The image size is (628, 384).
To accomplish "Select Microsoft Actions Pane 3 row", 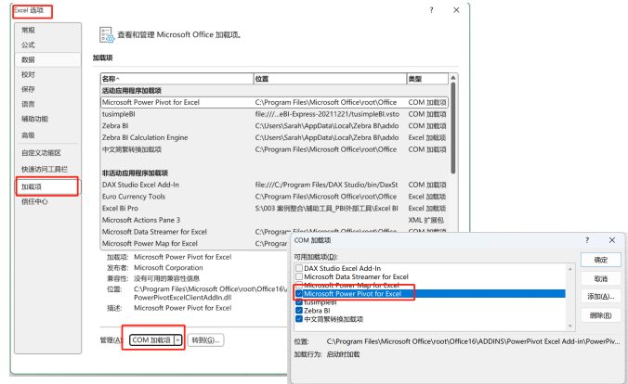I will coord(274,220).
